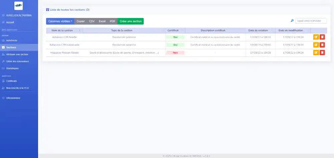
Task: Export the table as PDF
Action: coord(113,21)
